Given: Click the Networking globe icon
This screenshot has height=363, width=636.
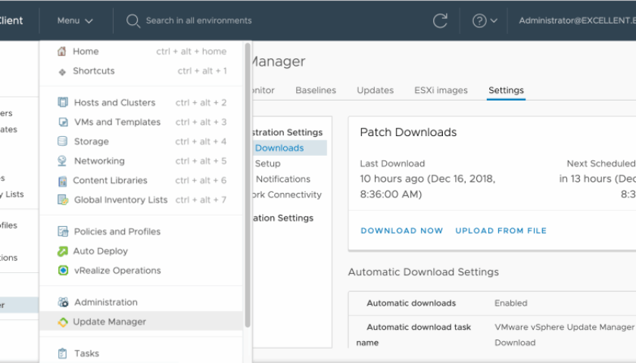Looking at the screenshot, I should pos(62,161).
